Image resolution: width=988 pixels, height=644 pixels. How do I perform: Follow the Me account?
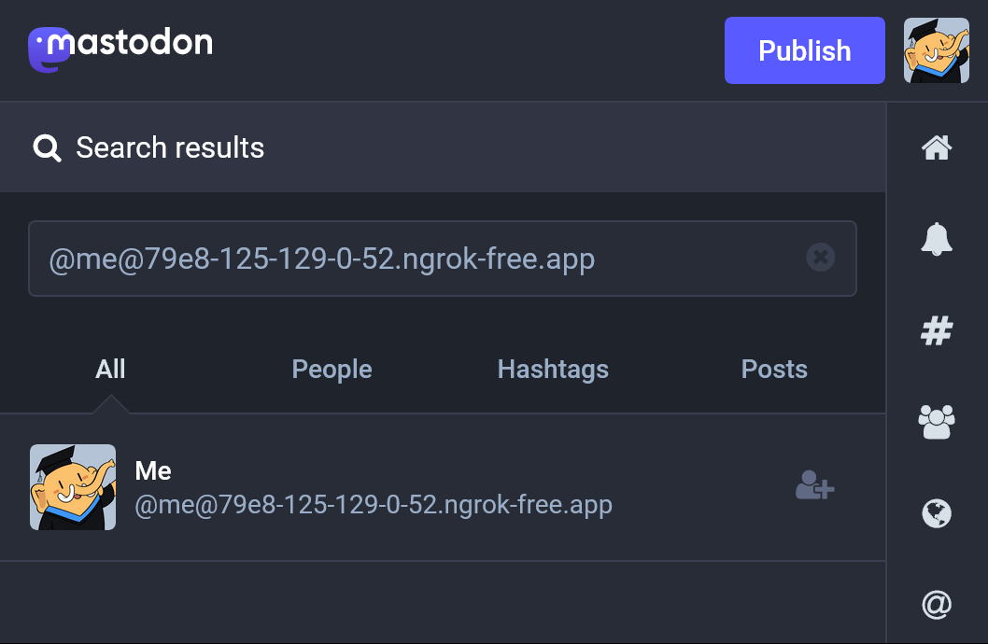814,486
